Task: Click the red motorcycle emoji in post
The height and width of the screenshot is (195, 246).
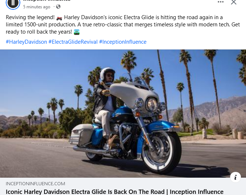Action: tap(59, 18)
